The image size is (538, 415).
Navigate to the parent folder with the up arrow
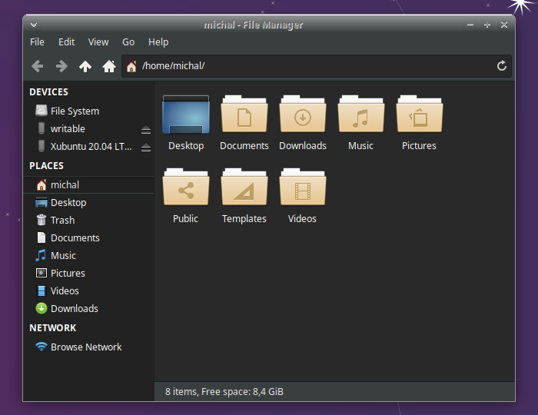(x=85, y=66)
